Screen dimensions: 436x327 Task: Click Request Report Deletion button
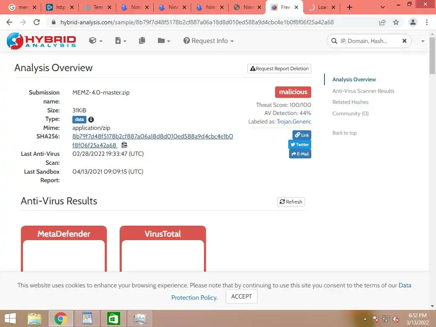click(279, 69)
